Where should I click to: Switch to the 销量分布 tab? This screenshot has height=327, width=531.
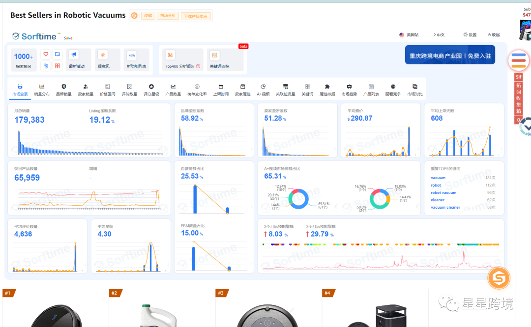coord(42,90)
